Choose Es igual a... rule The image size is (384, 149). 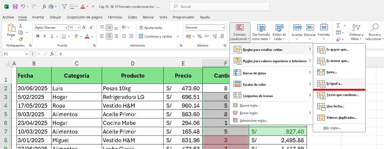tap(339, 84)
